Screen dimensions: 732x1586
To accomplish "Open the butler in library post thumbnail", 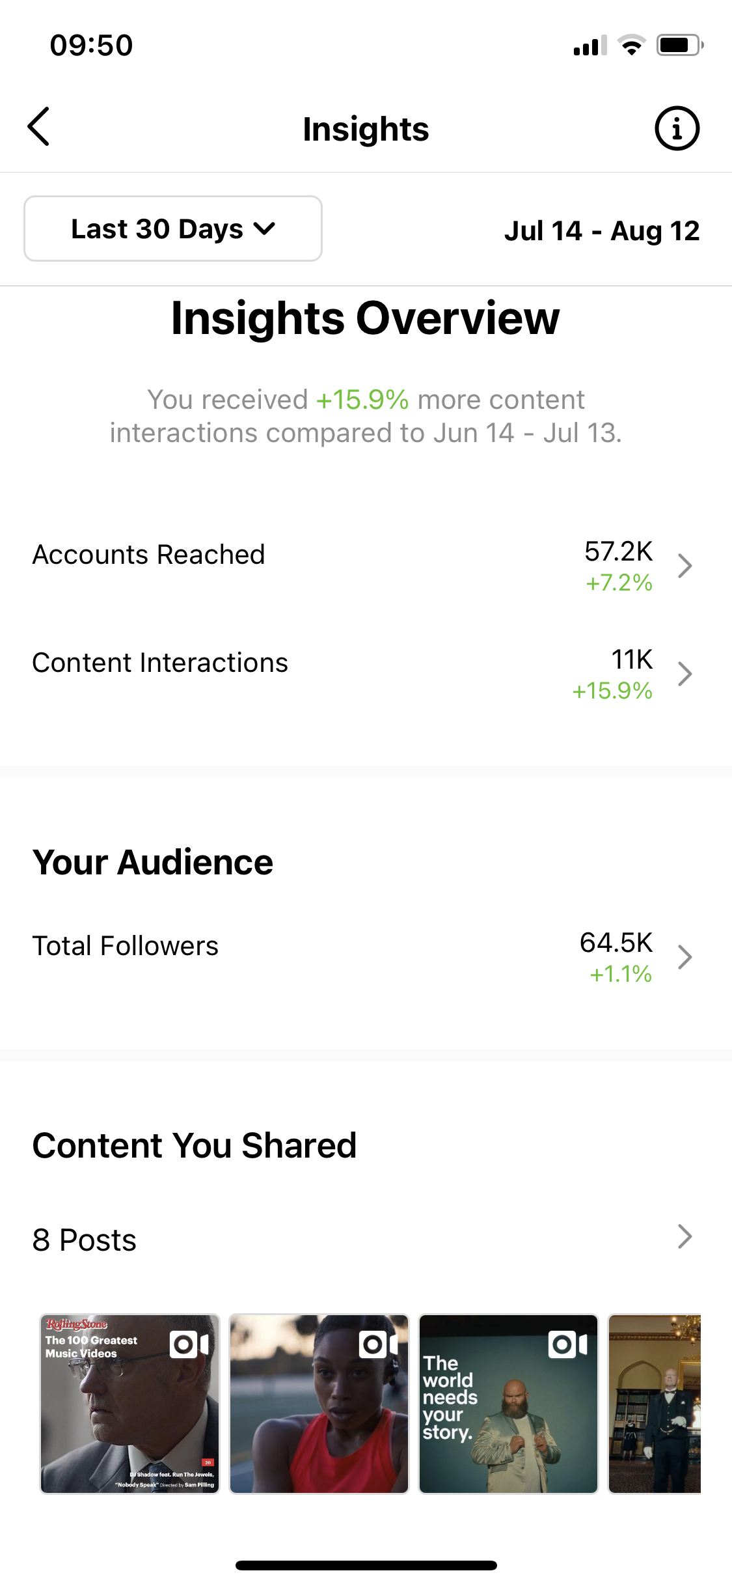I will click(655, 1404).
